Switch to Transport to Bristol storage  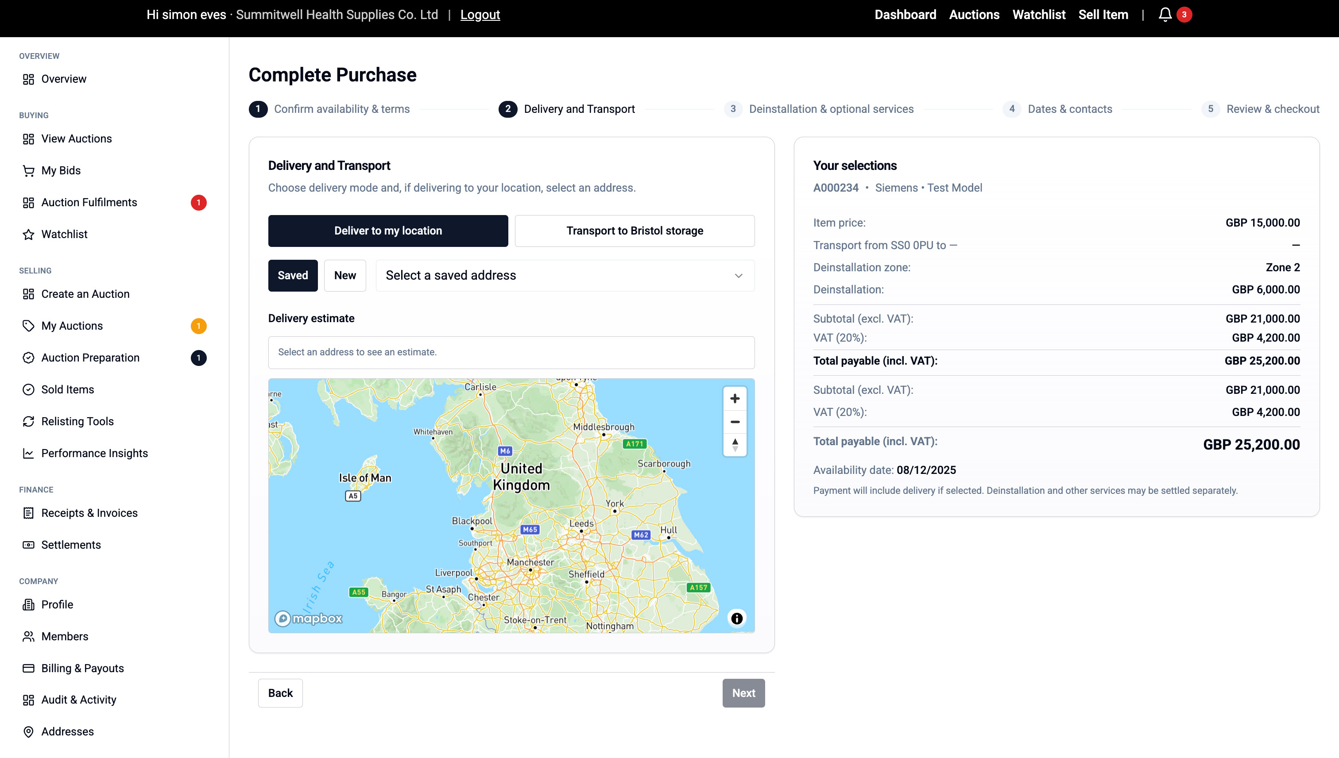[x=635, y=231]
